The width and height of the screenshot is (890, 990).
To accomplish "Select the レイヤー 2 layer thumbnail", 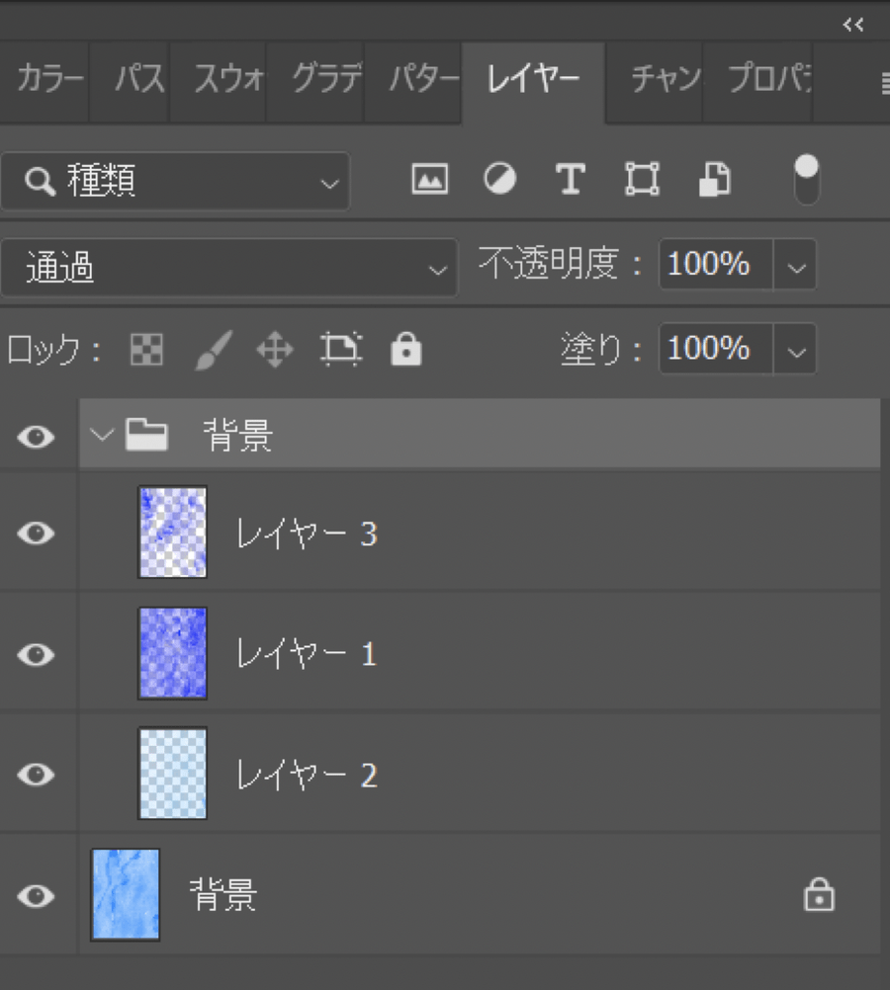I will 172,774.
